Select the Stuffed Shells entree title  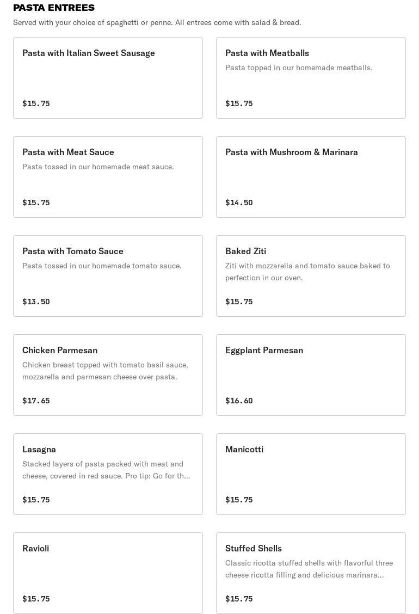click(254, 549)
